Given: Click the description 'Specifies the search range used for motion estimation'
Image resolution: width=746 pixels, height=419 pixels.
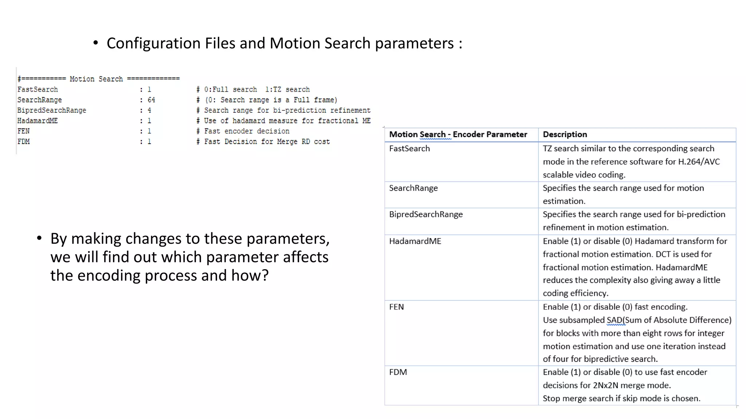Looking at the screenshot, I should tap(637, 195).
